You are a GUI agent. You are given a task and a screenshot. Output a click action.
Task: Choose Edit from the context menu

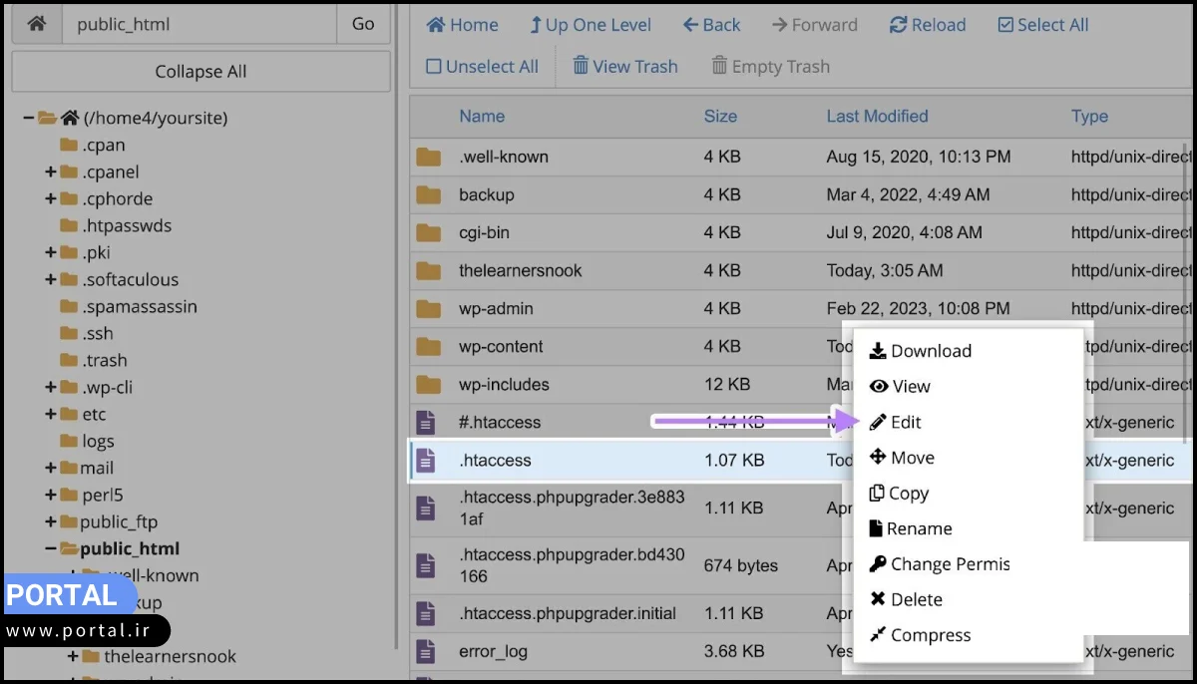pos(905,422)
